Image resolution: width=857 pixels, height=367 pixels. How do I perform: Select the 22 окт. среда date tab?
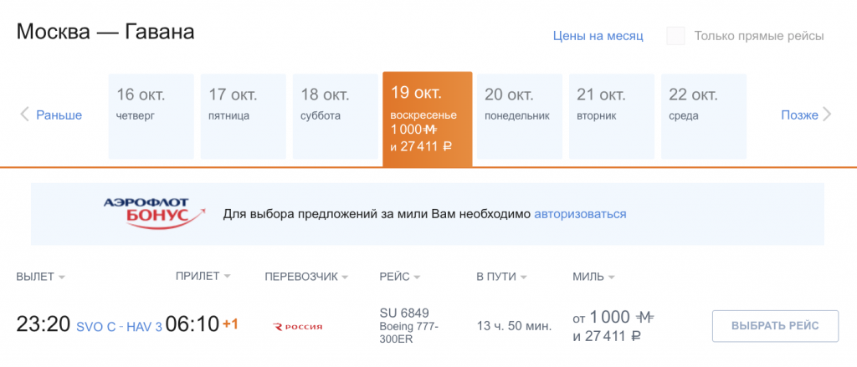[x=704, y=116]
